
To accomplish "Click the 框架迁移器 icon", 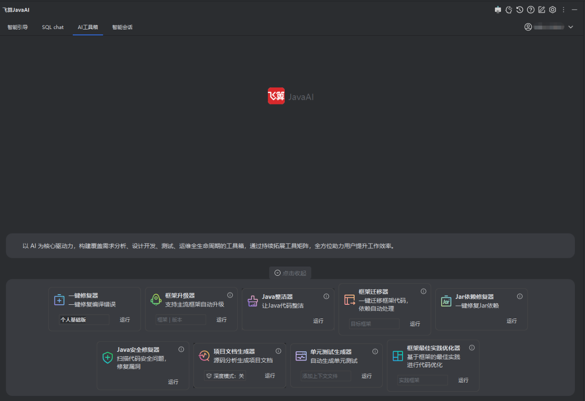I will coord(350,300).
